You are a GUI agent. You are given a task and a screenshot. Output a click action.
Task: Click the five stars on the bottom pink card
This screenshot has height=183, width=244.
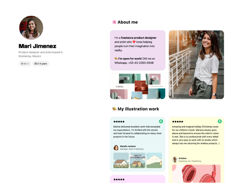pyautogui.click(x=119, y=179)
